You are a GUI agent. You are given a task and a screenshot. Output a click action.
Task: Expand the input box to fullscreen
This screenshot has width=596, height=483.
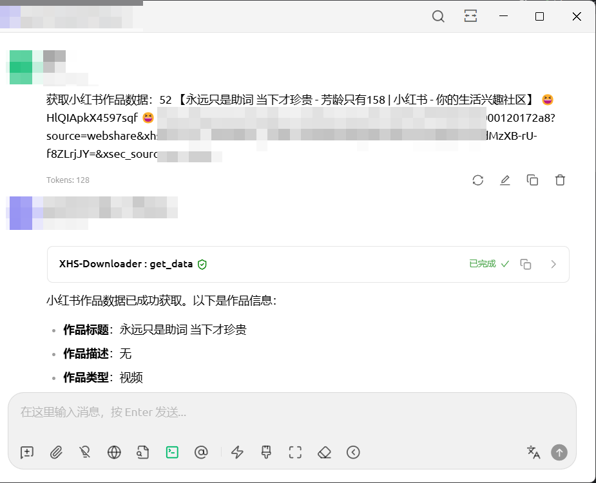point(295,452)
